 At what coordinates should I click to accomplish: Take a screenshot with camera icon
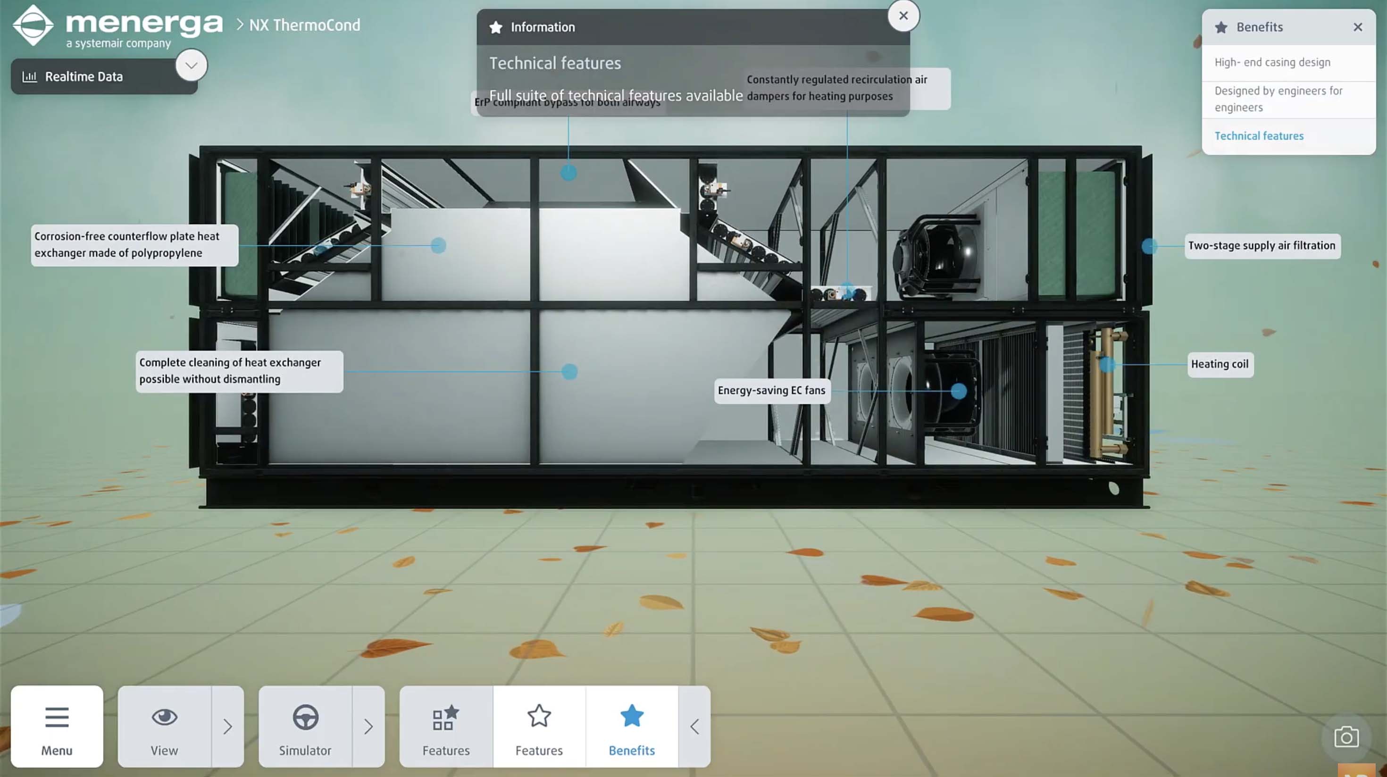(1346, 737)
